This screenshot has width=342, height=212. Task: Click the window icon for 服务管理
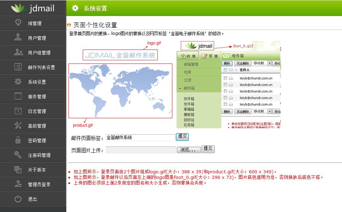18,96
